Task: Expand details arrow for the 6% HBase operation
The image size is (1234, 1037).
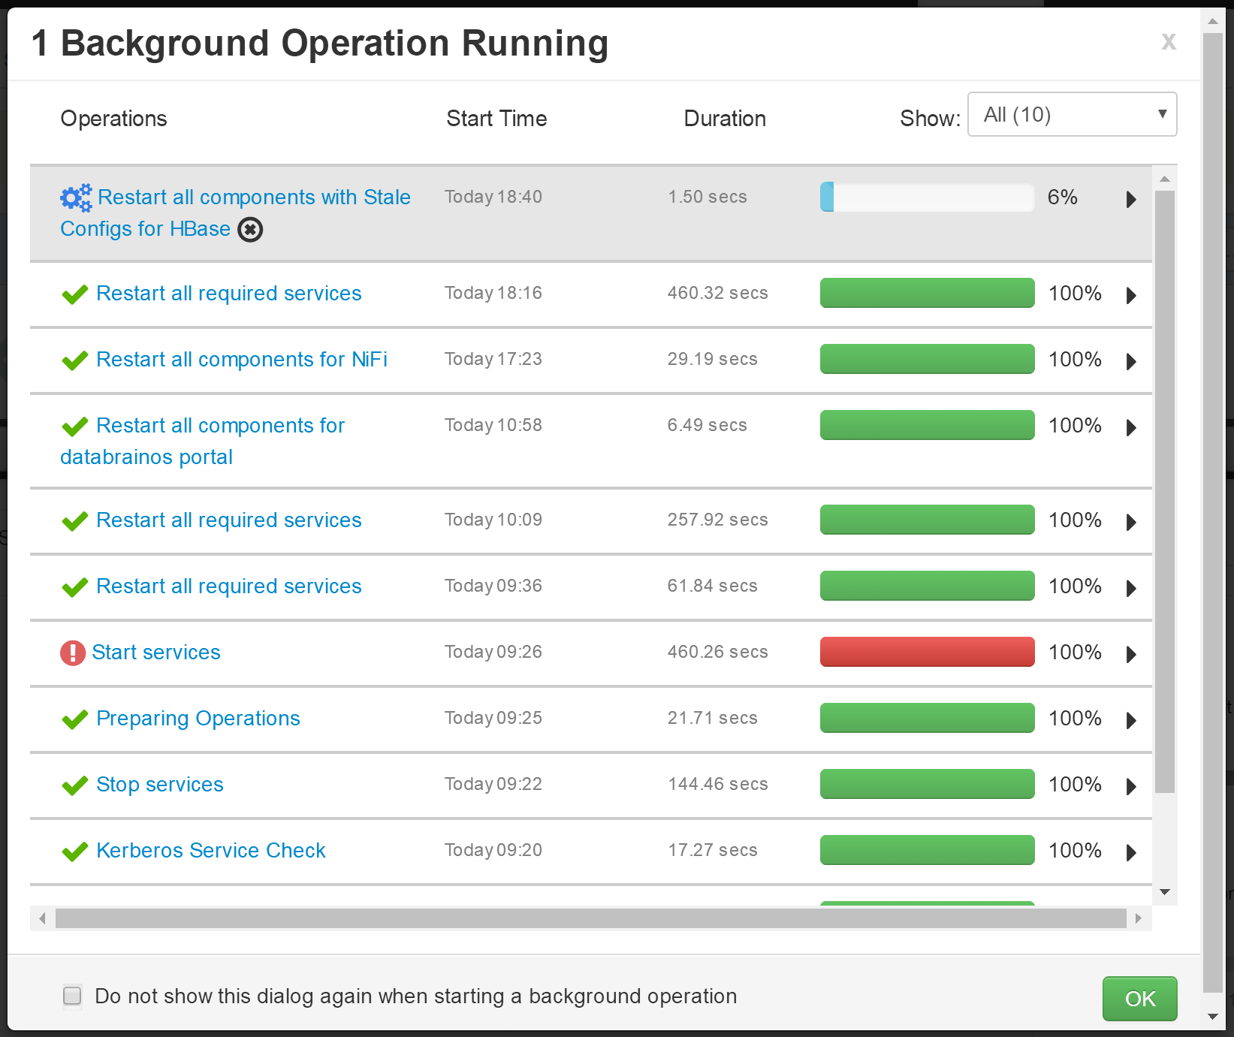Action: point(1131,199)
